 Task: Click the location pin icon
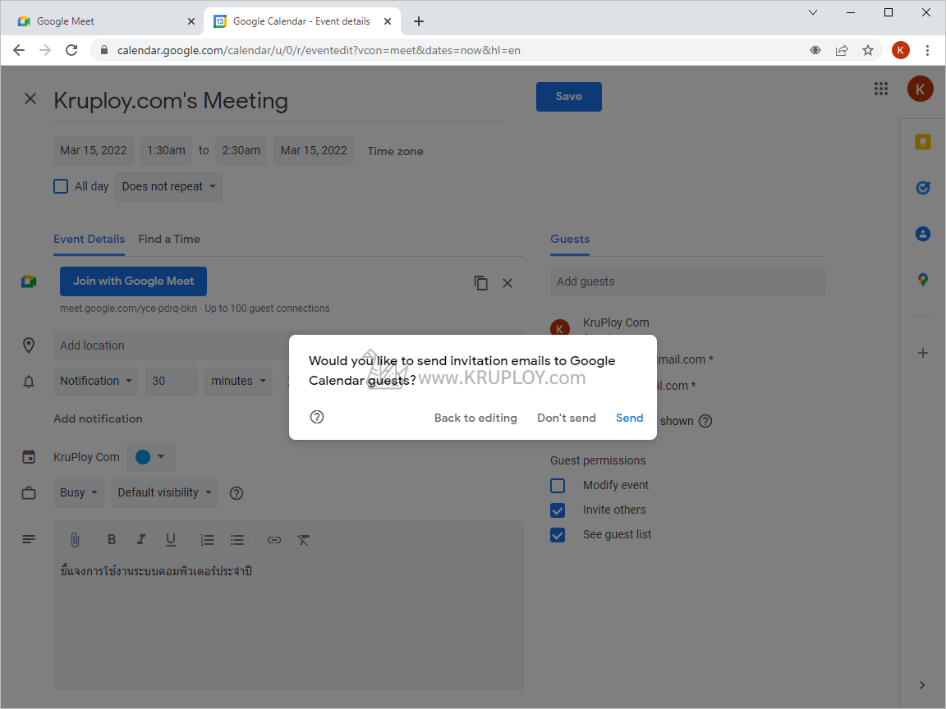[x=29, y=345]
